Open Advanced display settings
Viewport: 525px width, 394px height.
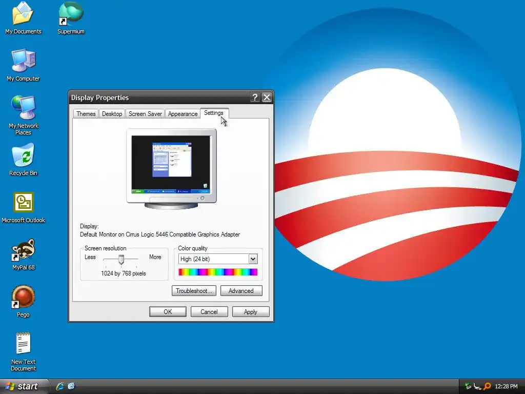tap(241, 291)
